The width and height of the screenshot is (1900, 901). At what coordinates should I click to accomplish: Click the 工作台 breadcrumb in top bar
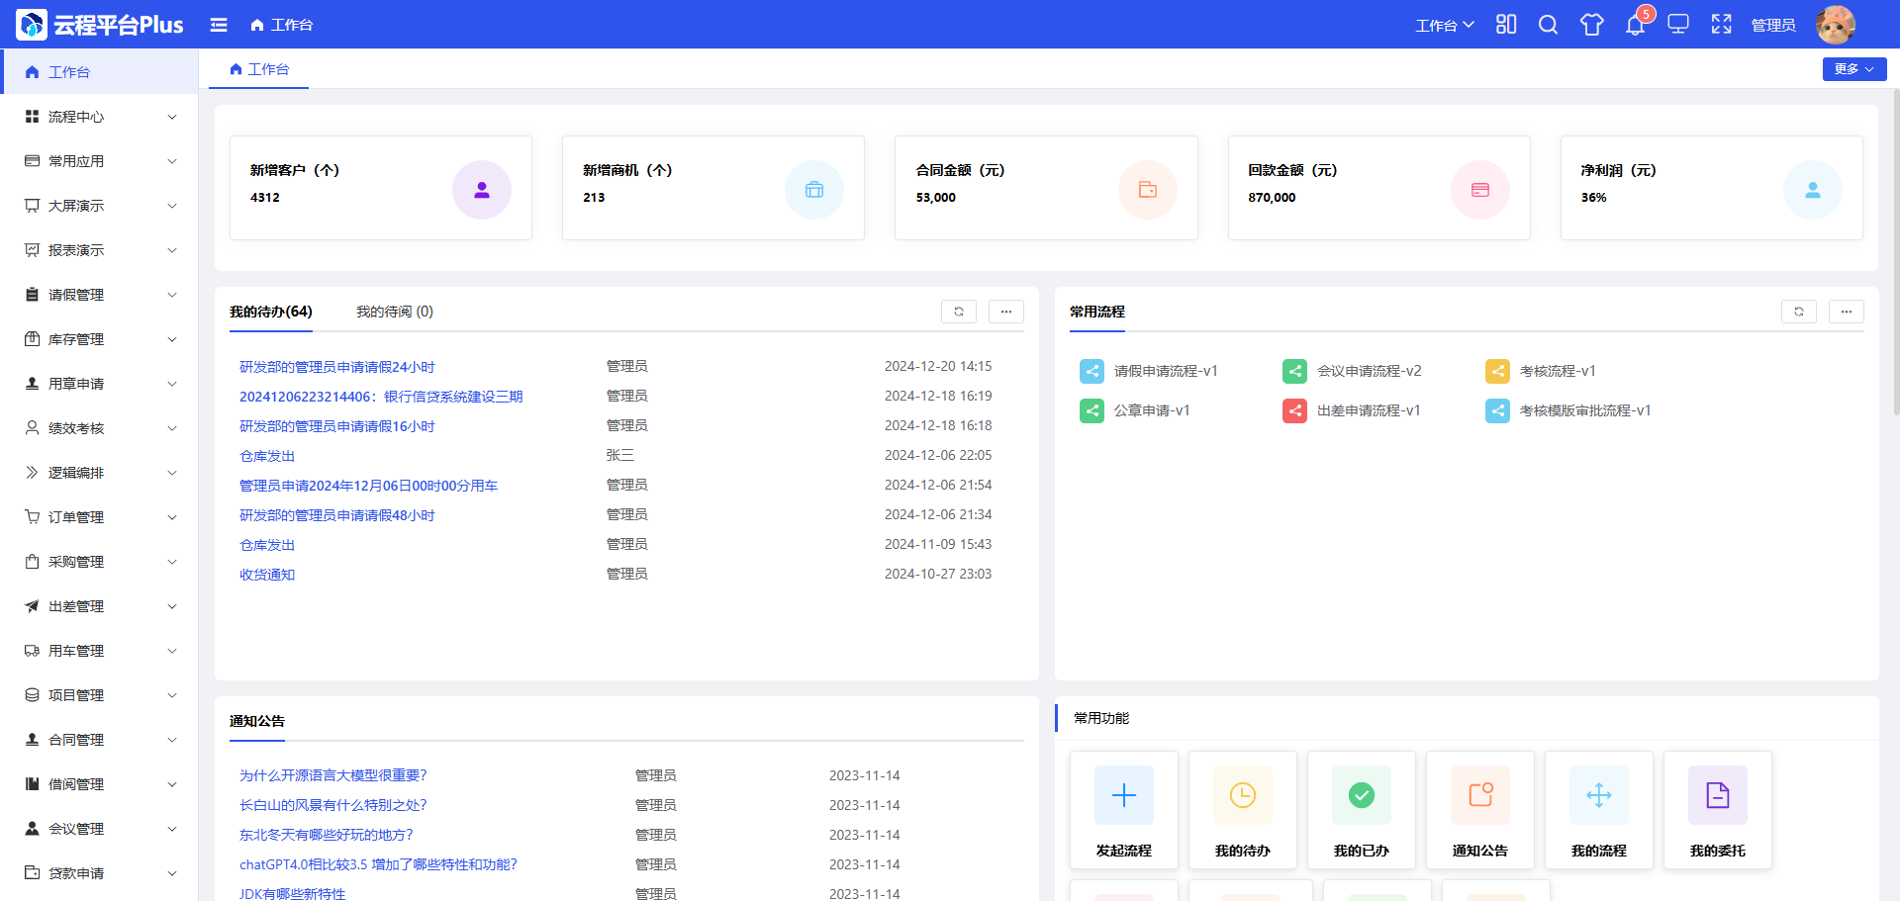282,25
